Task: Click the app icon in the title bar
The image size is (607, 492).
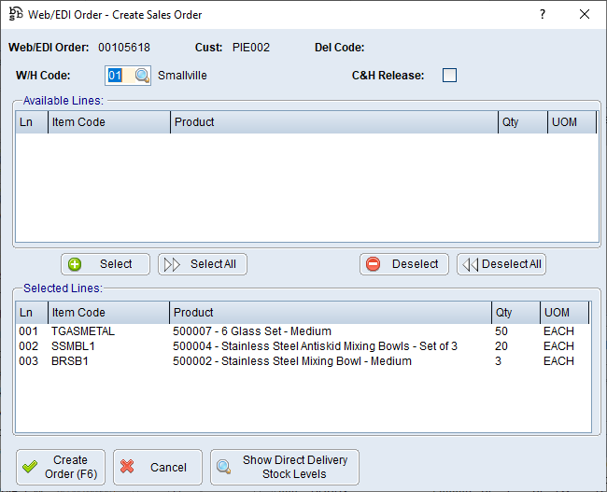Action: click(x=15, y=15)
